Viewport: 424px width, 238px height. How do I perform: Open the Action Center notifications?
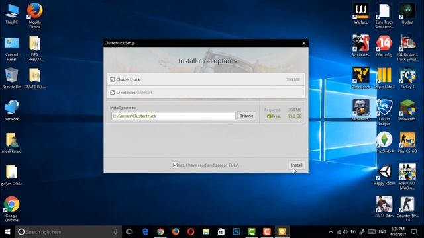click(x=414, y=232)
